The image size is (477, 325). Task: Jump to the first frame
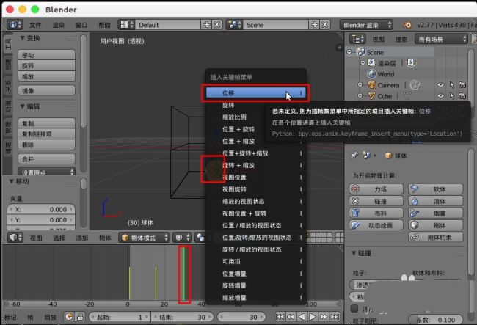(x=280, y=317)
